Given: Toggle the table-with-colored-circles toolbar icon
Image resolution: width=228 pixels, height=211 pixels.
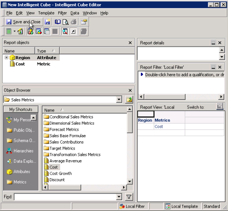Looking at the screenshot, I should (x=39, y=31).
